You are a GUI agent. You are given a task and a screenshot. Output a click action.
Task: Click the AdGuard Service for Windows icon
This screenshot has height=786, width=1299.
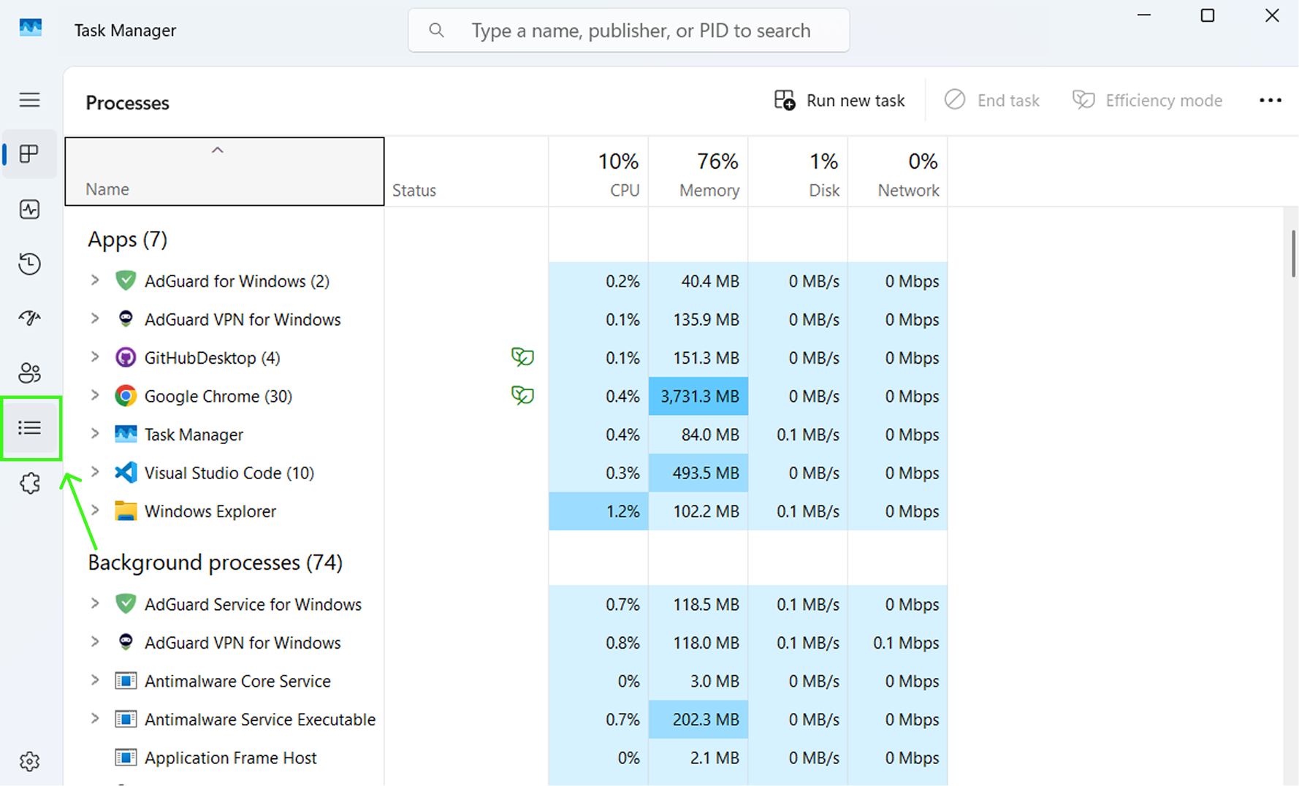point(126,604)
